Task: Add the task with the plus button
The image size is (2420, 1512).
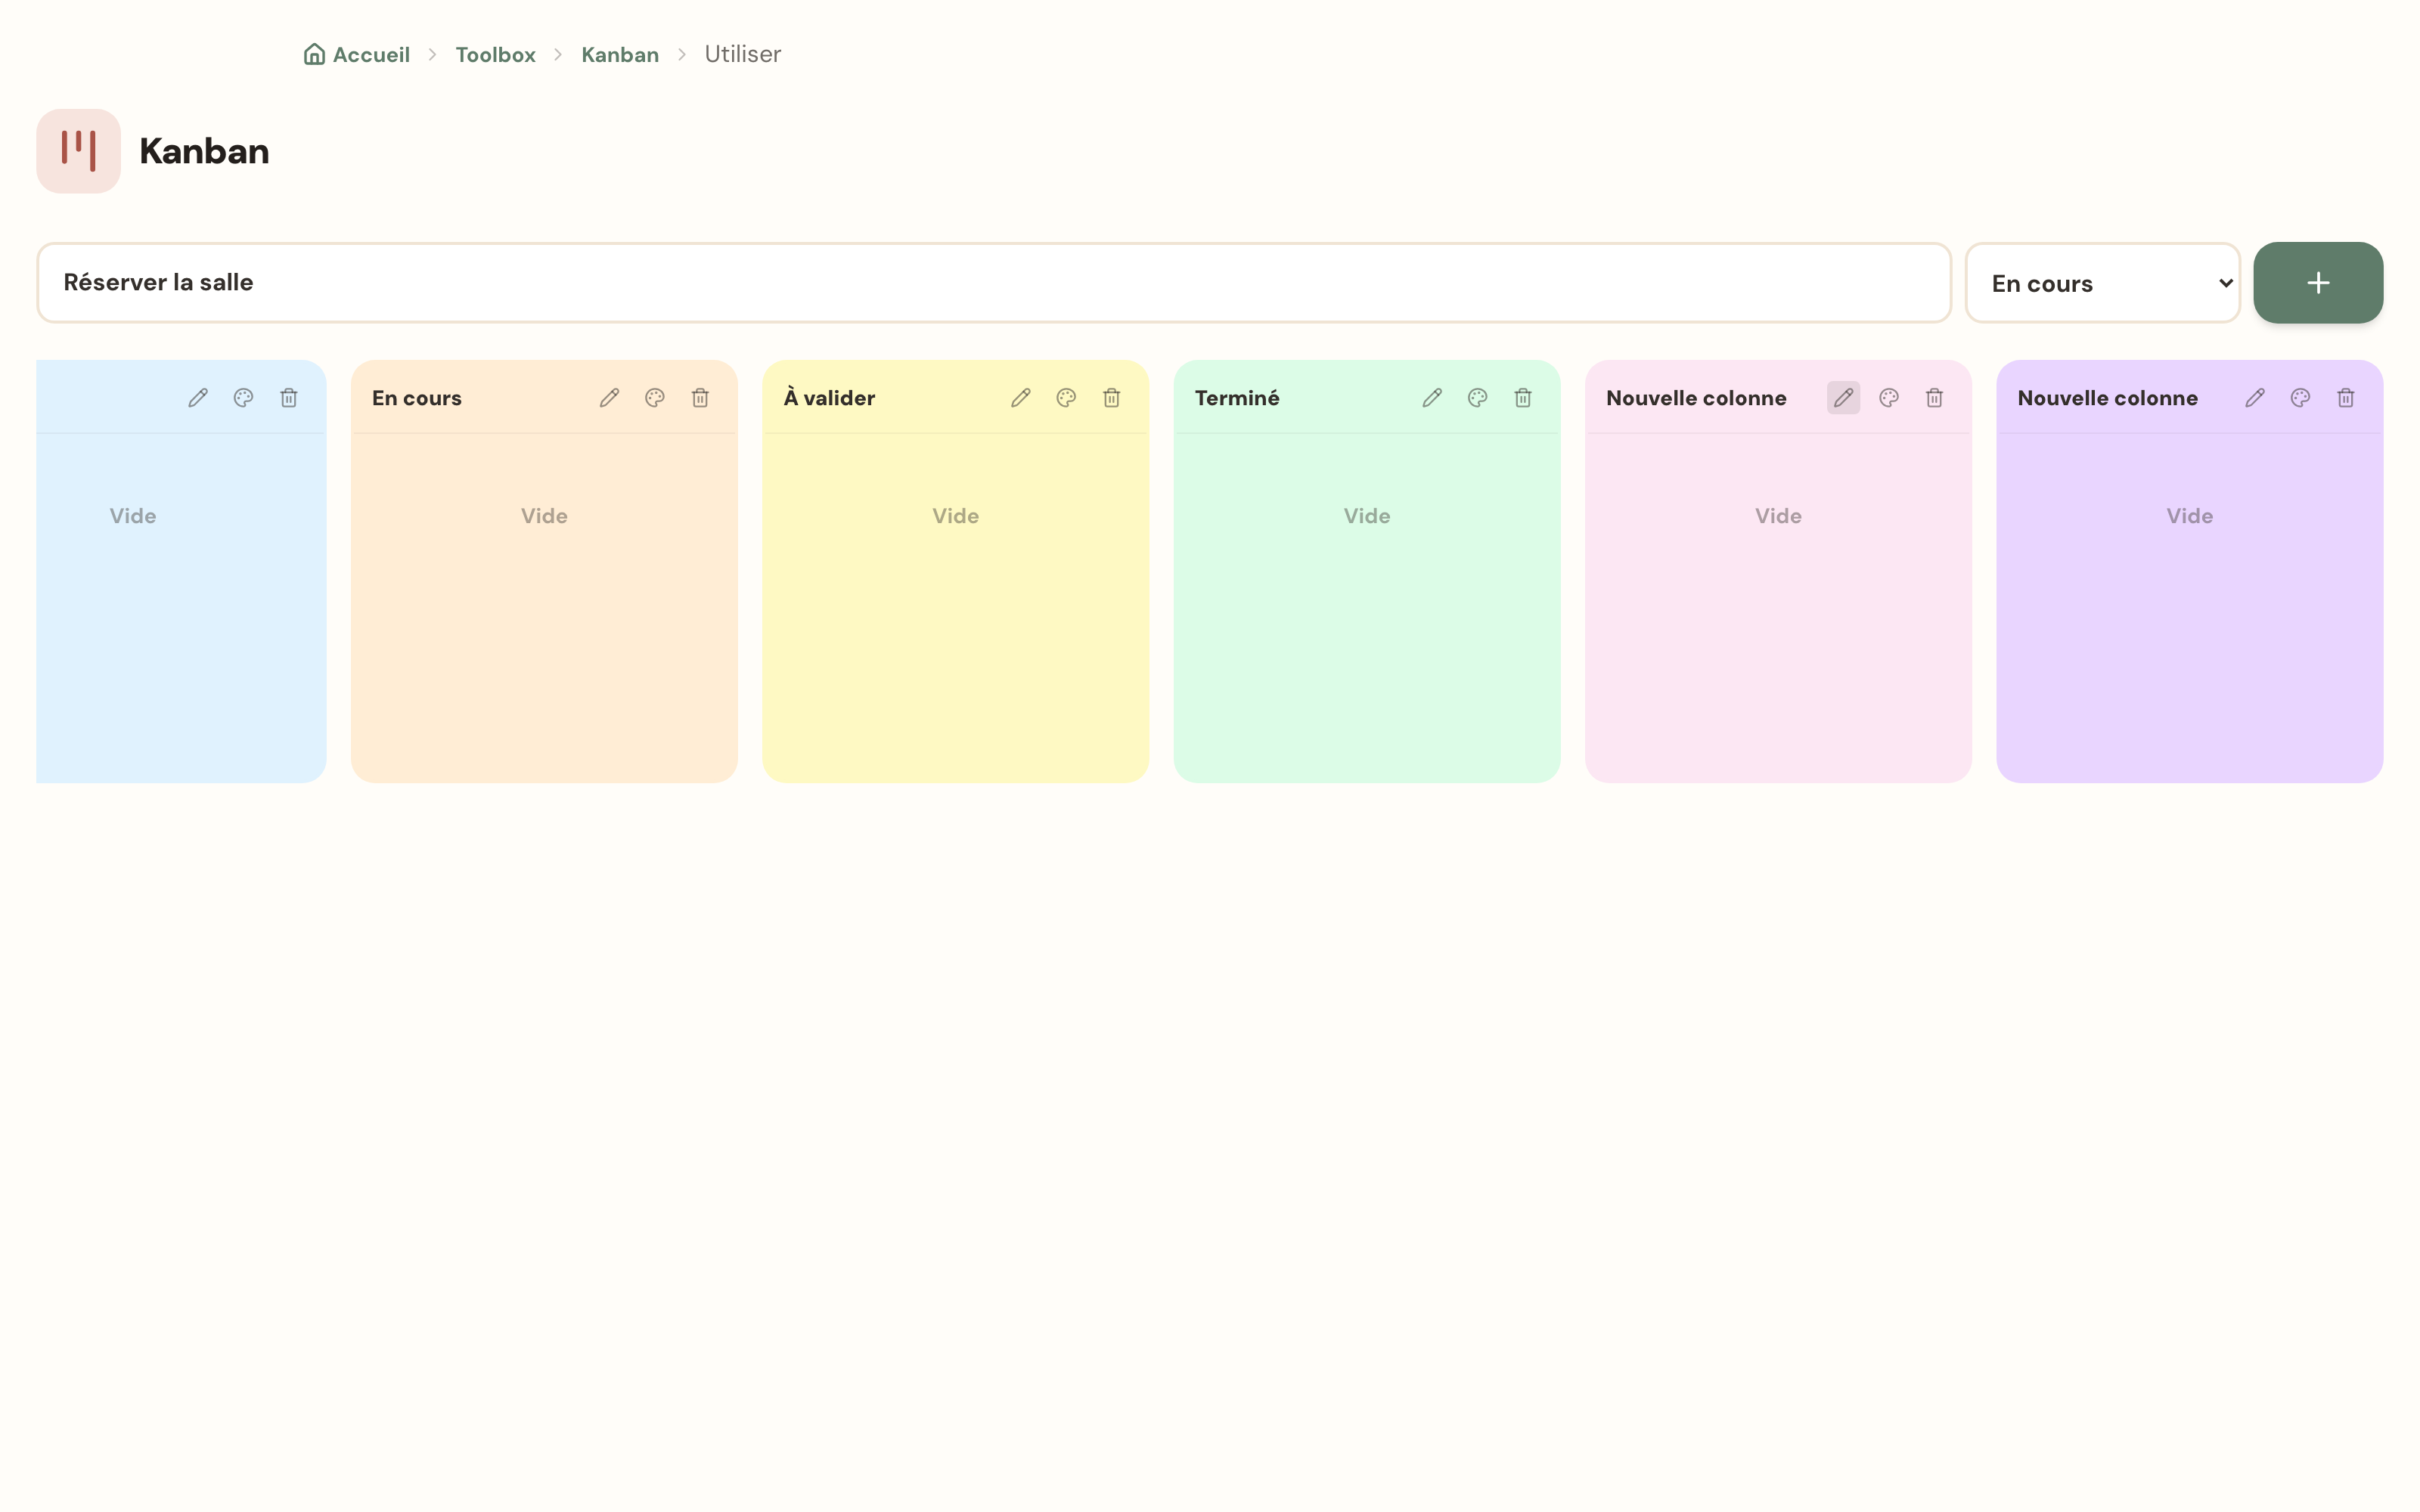Action: (2318, 283)
